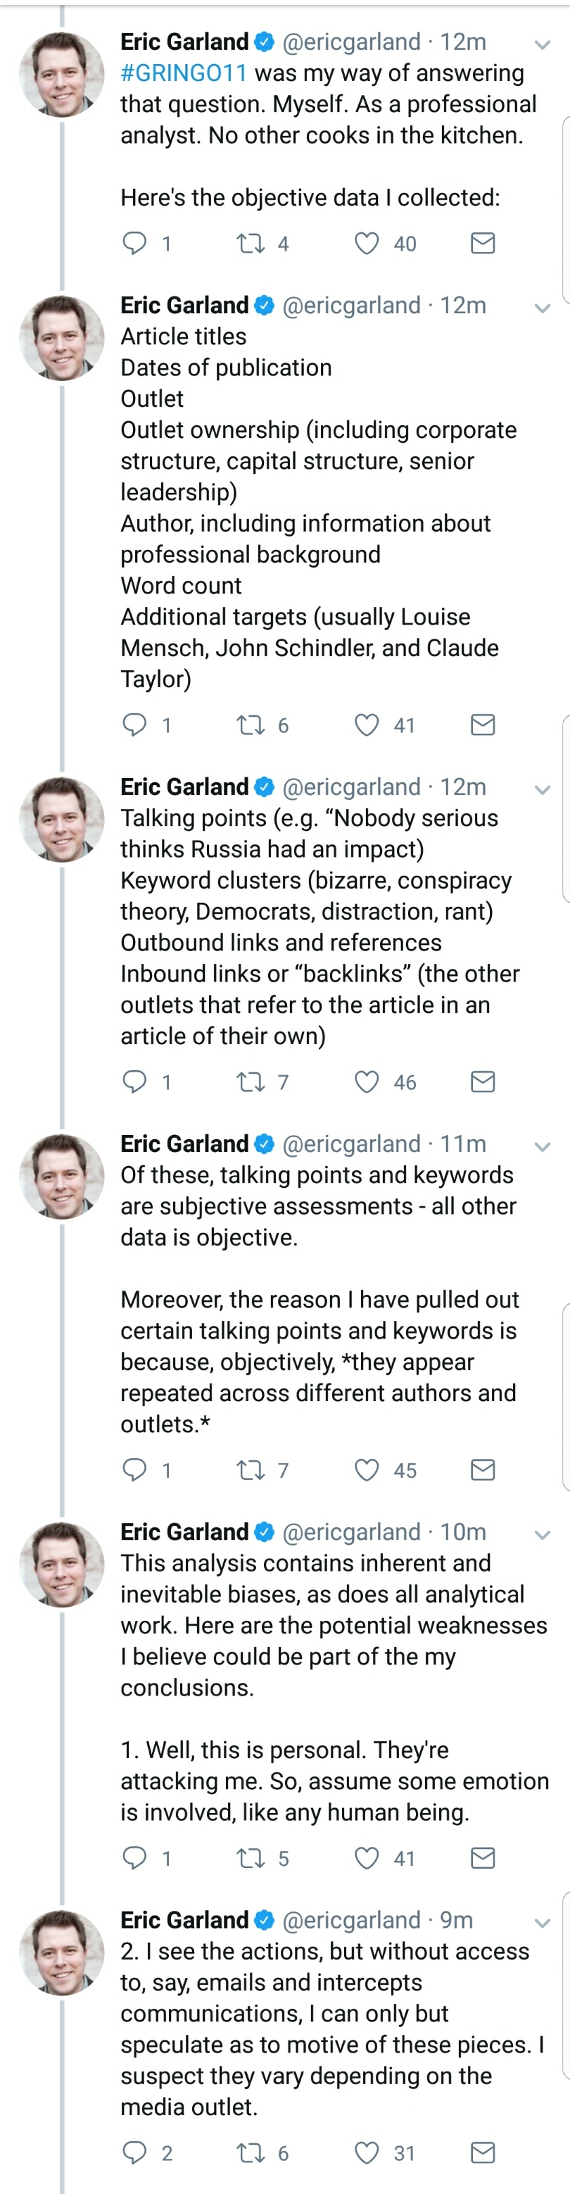Open the #GRINGO11 hashtag link
Viewport: 570px width, 2194px height.
tap(184, 73)
